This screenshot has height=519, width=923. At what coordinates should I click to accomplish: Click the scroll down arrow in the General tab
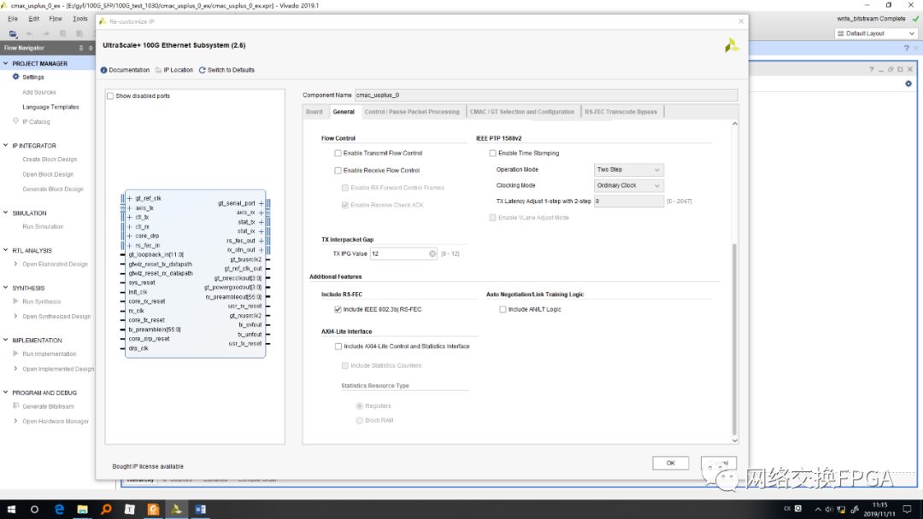pyautogui.click(x=735, y=440)
